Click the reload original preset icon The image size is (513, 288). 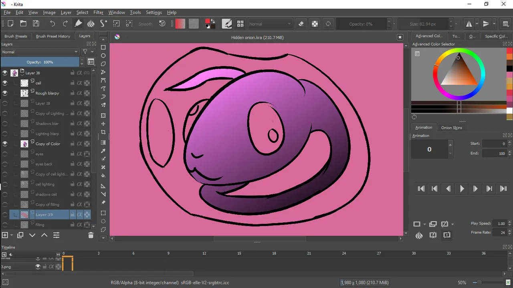tap(328, 24)
